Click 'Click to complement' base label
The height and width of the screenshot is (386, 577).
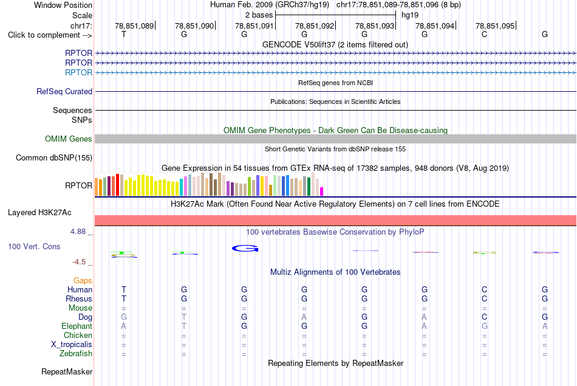50,35
